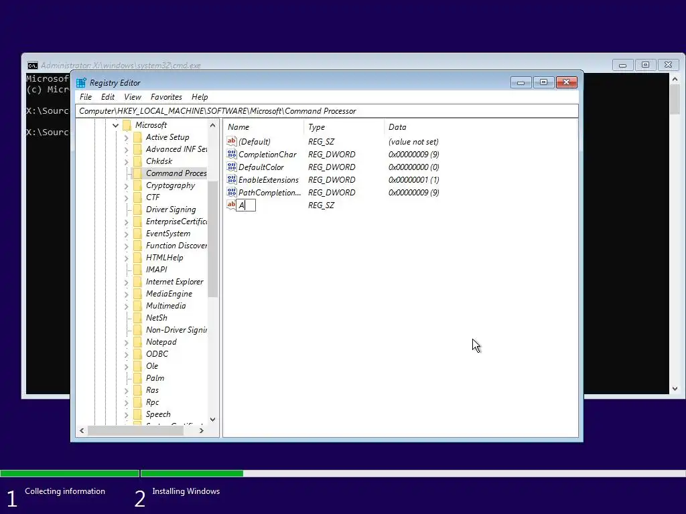Open the View menu
This screenshot has width=686, height=514.
(x=132, y=97)
